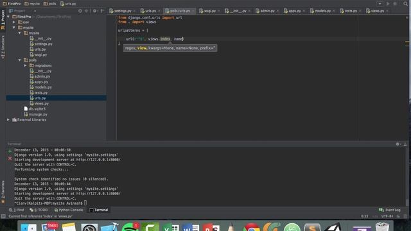Open Microsoft Word from the Dock
Image resolution: width=411 pixels, height=231 pixels.
click(191, 227)
